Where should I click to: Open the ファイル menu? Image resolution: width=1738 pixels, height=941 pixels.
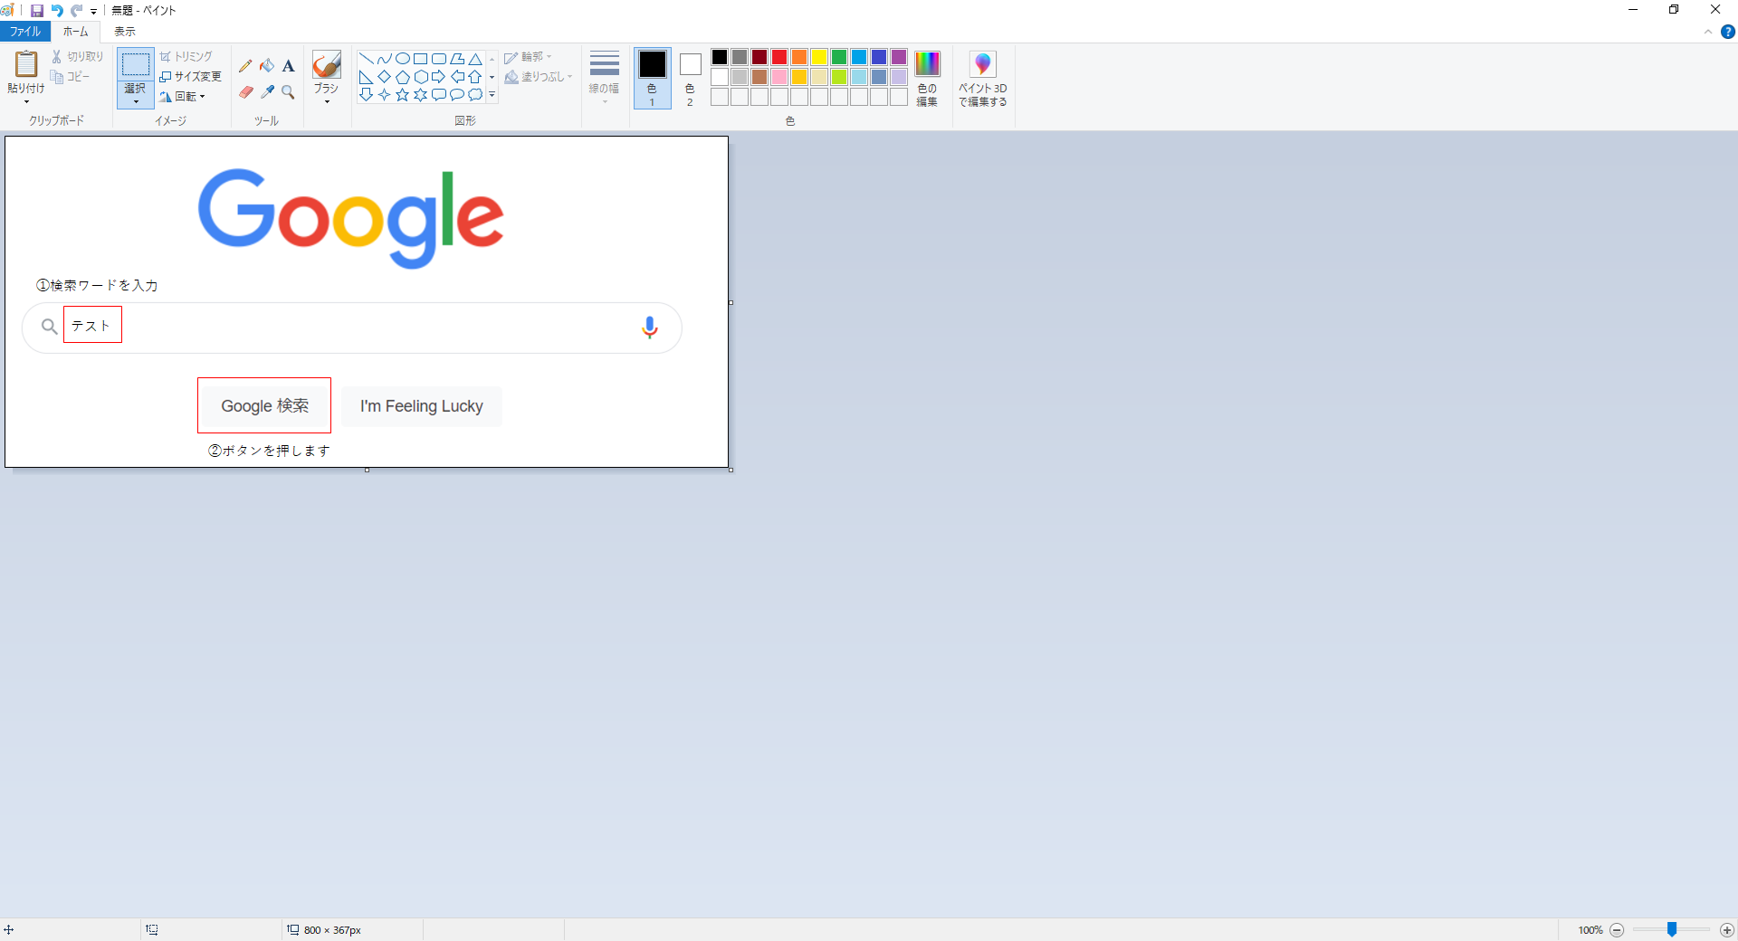[x=25, y=32]
